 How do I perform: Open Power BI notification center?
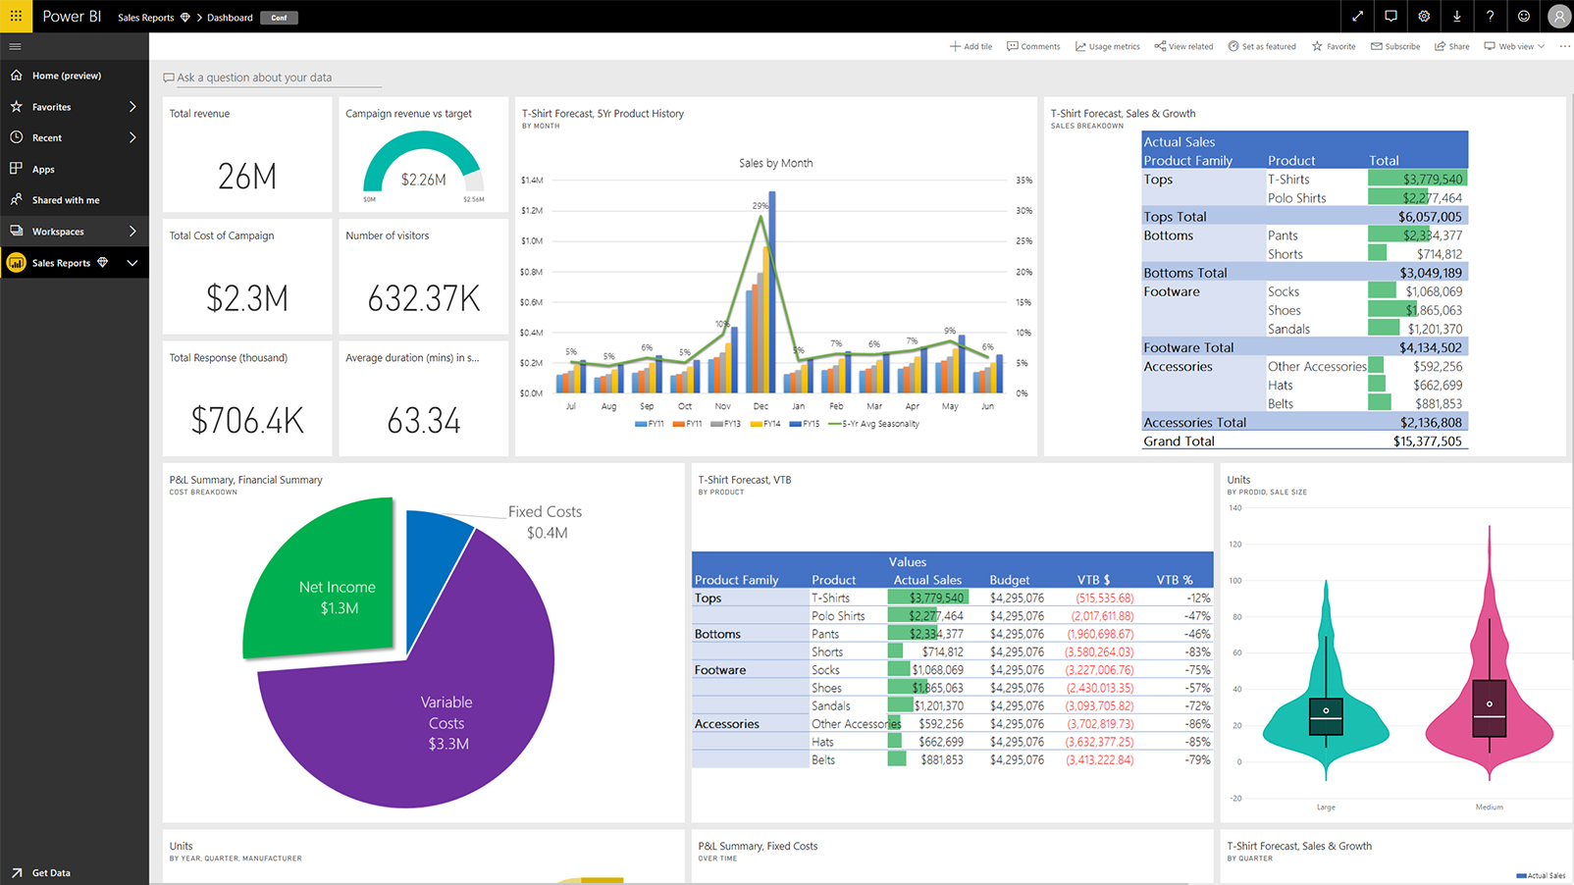click(1390, 16)
